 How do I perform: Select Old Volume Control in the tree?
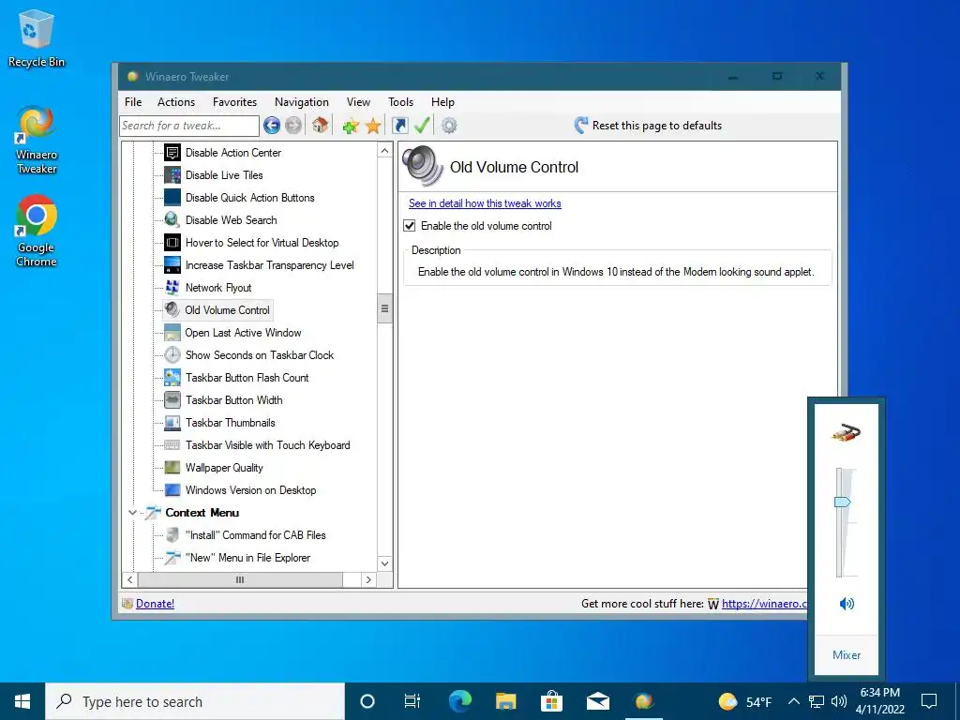coord(227,309)
